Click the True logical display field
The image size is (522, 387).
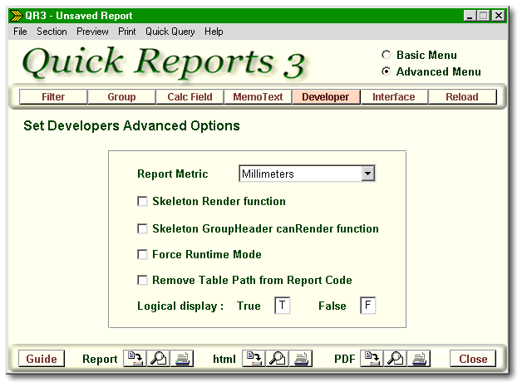coord(283,306)
